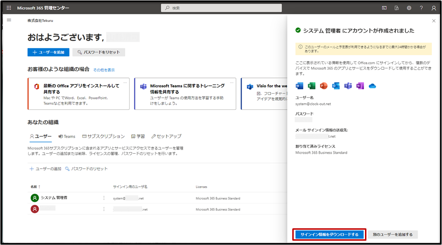Click the Office logo on first card
This screenshot has height=245, width=442.
36,86
